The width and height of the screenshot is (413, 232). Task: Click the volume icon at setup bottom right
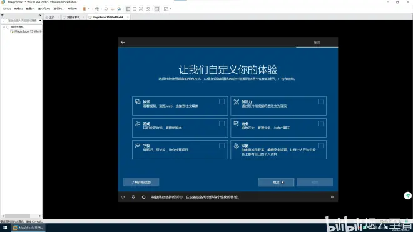[332, 197]
